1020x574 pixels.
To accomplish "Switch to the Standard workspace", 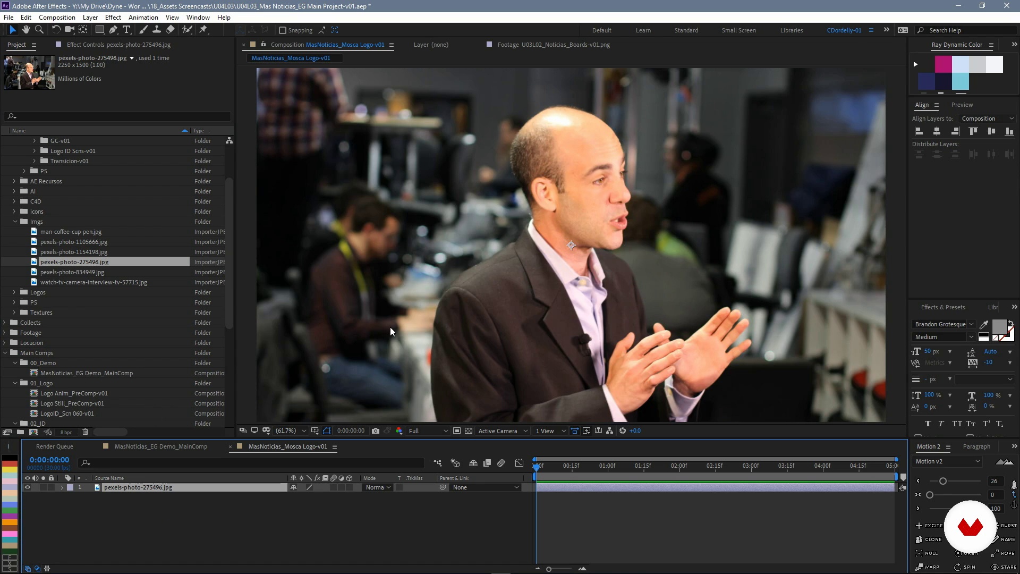I will tap(686, 30).
